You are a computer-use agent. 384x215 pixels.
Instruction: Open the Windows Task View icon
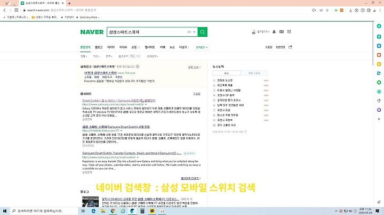pos(83,211)
